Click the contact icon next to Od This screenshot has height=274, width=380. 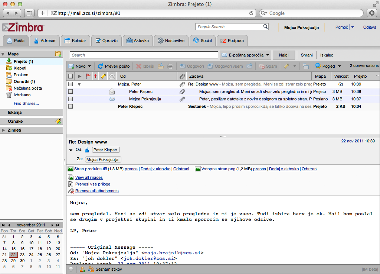(x=87, y=150)
